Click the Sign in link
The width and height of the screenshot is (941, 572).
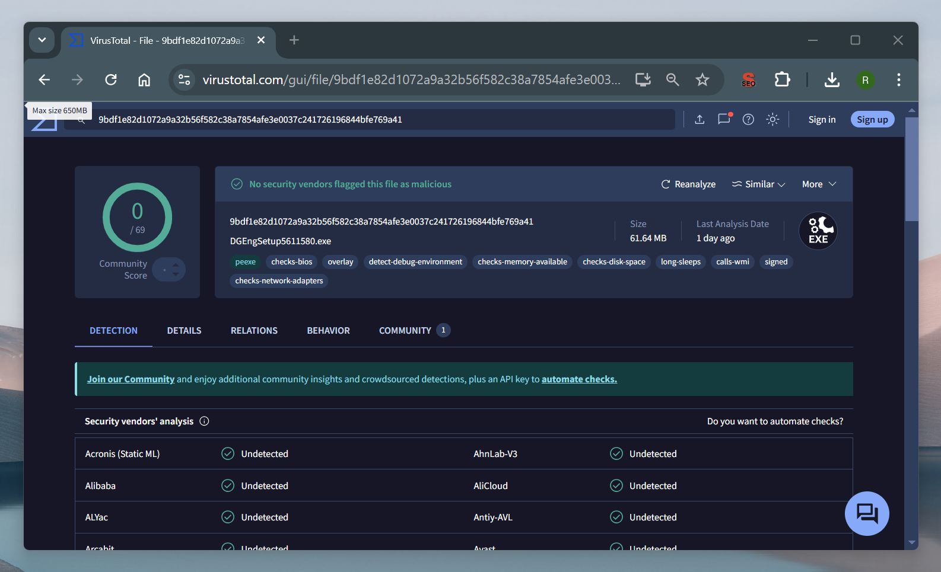[x=822, y=119]
